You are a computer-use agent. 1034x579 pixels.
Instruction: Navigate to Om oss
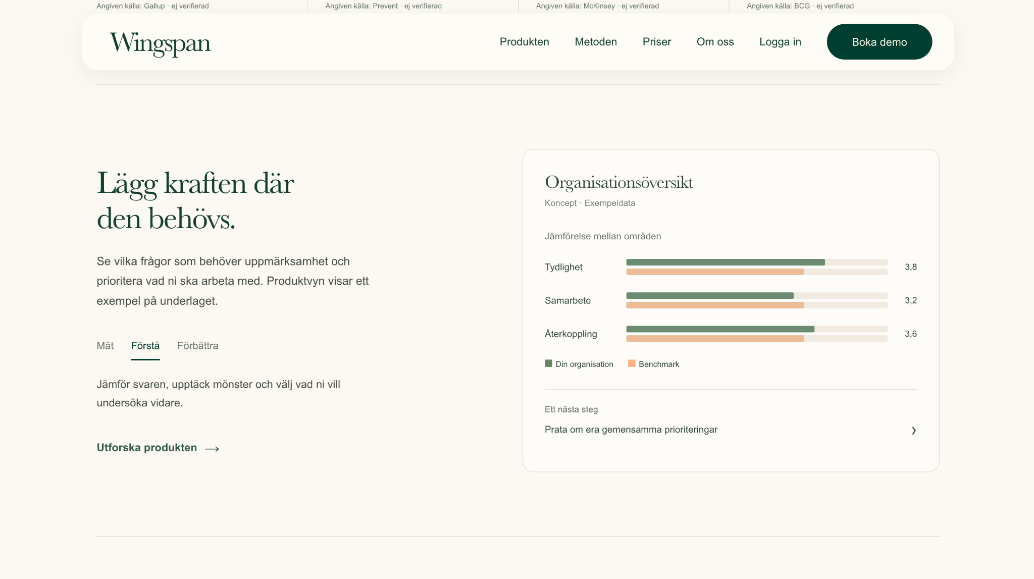(x=715, y=42)
